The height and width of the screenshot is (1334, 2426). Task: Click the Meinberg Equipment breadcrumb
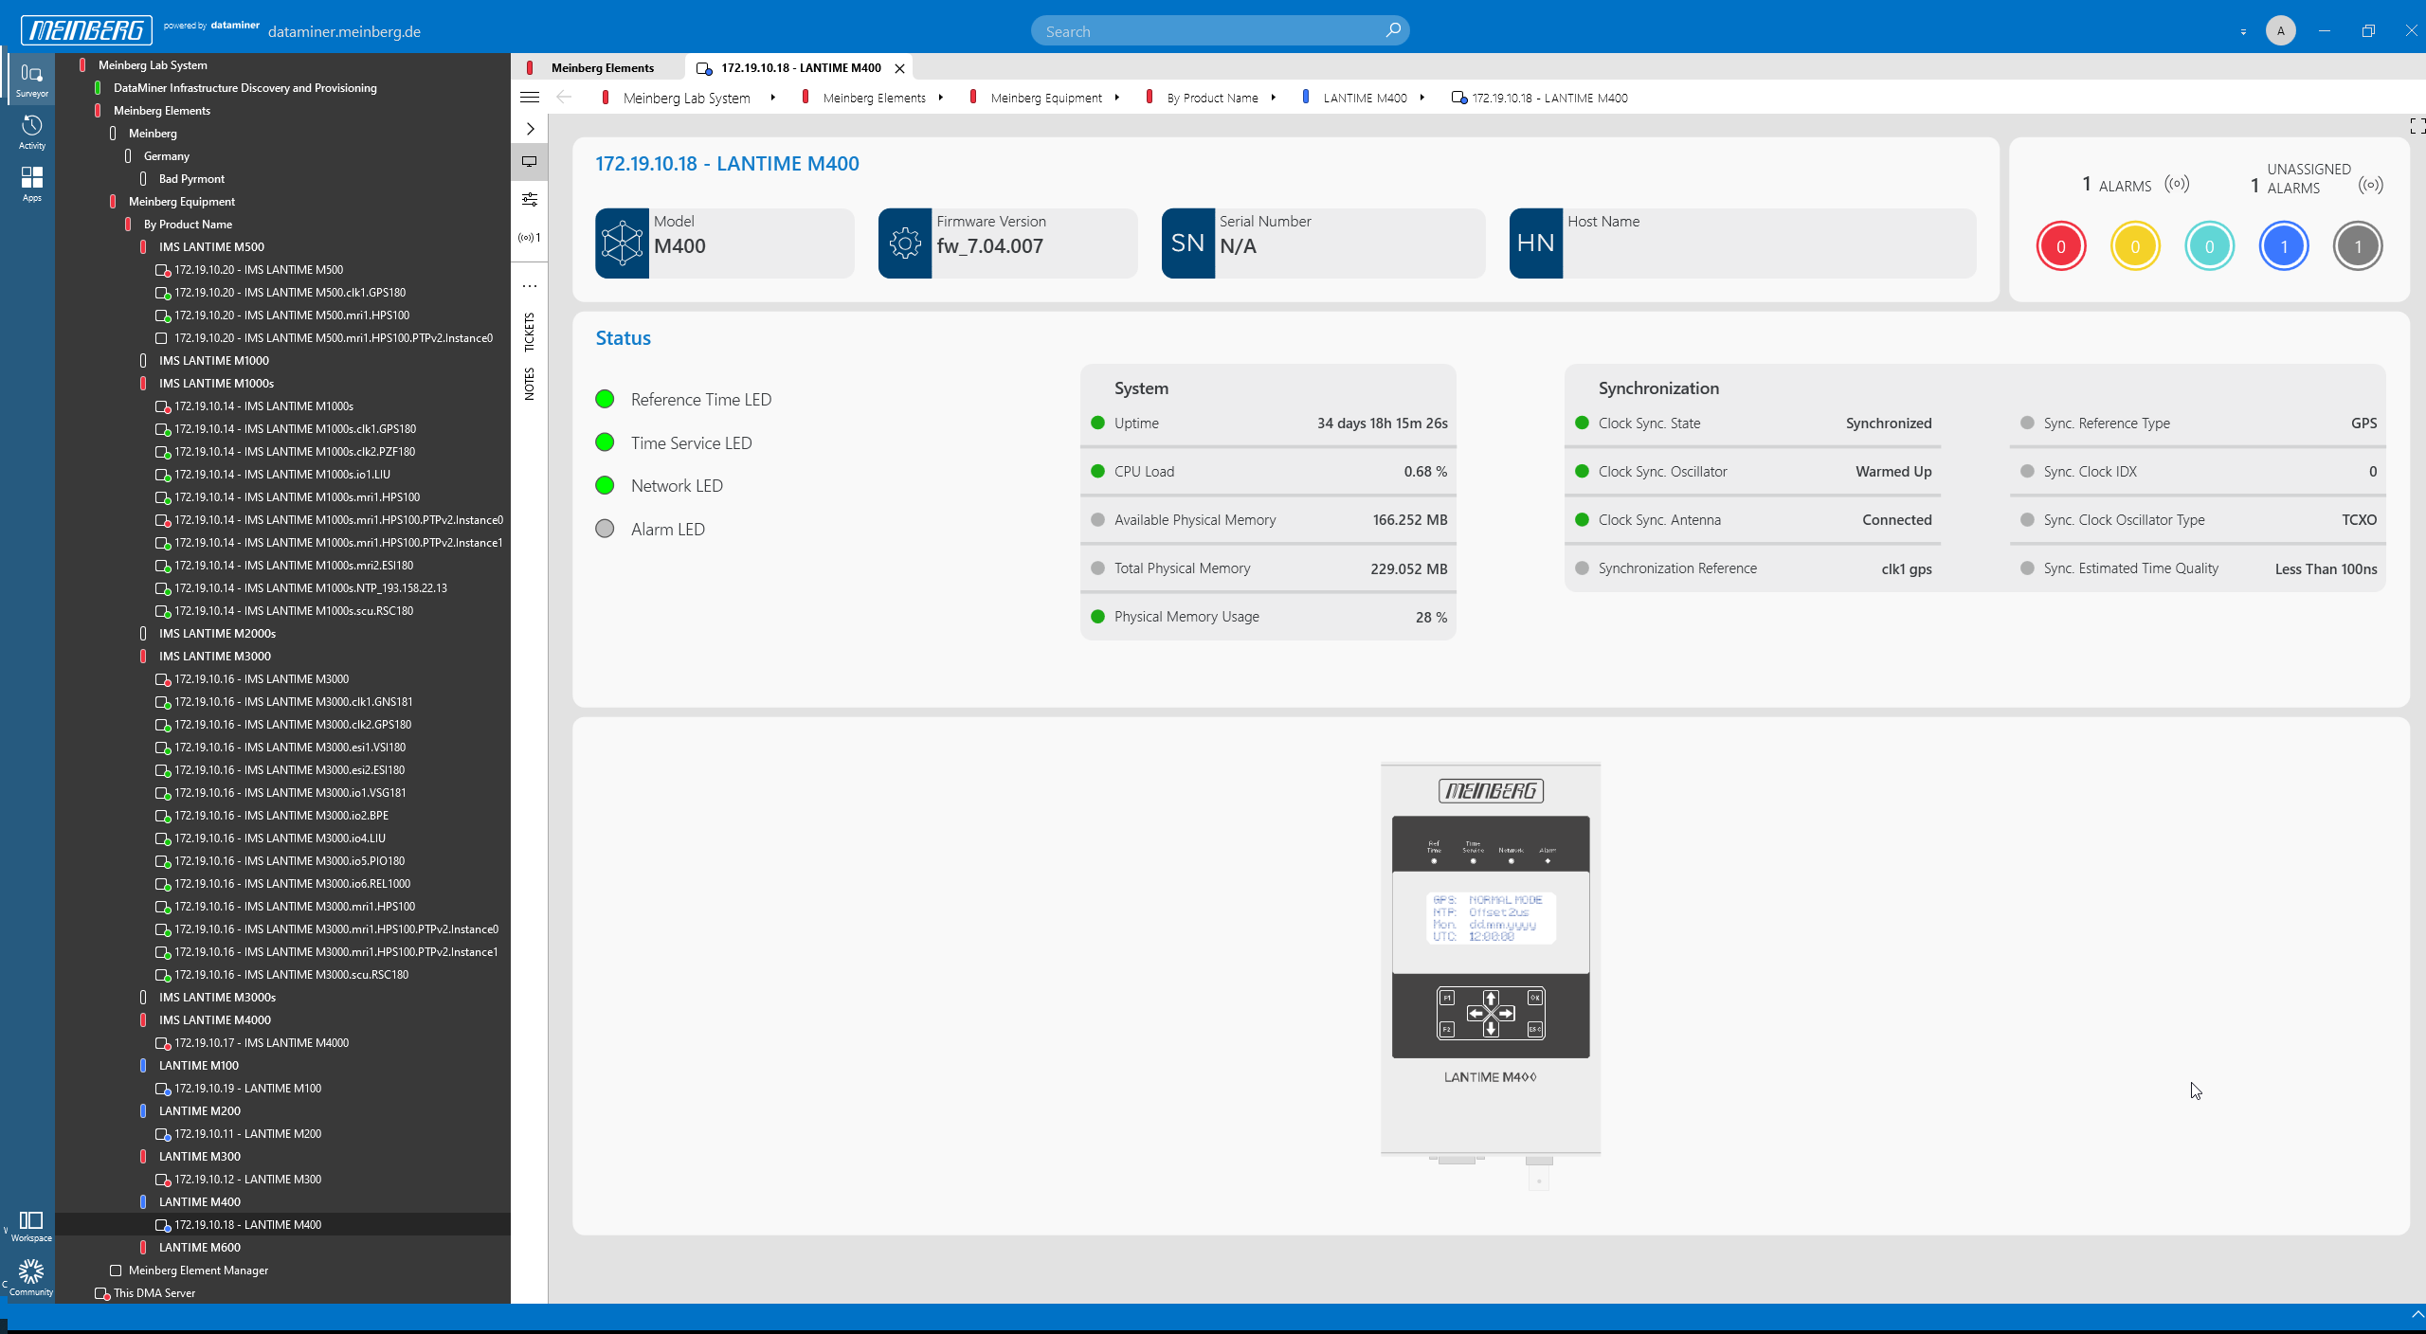tap(1046, 98)
